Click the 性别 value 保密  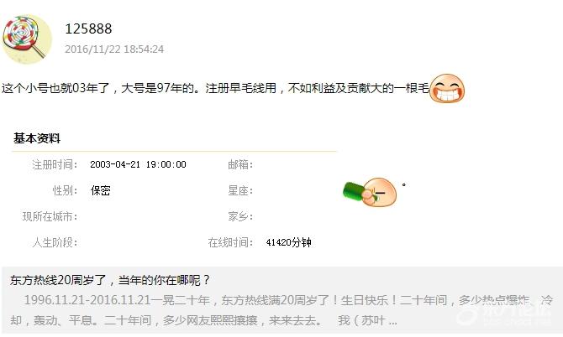point(100,190)
